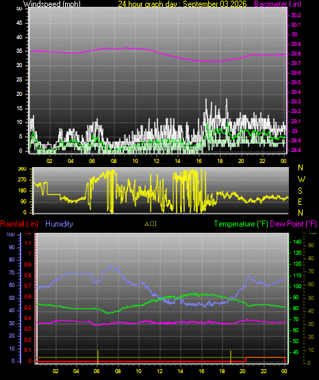
Task: Click the '30.2' barometer axis value
Action: point(296,15)
